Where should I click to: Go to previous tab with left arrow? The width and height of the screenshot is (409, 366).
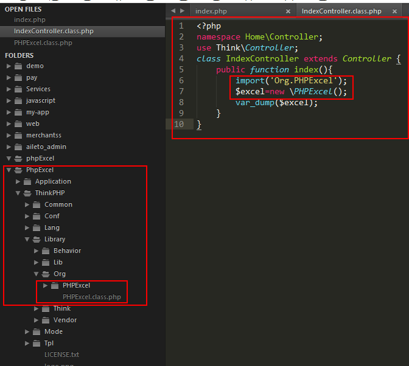(173, 11)
